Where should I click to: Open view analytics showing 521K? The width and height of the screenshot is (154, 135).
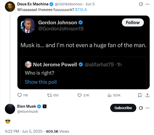110,95
